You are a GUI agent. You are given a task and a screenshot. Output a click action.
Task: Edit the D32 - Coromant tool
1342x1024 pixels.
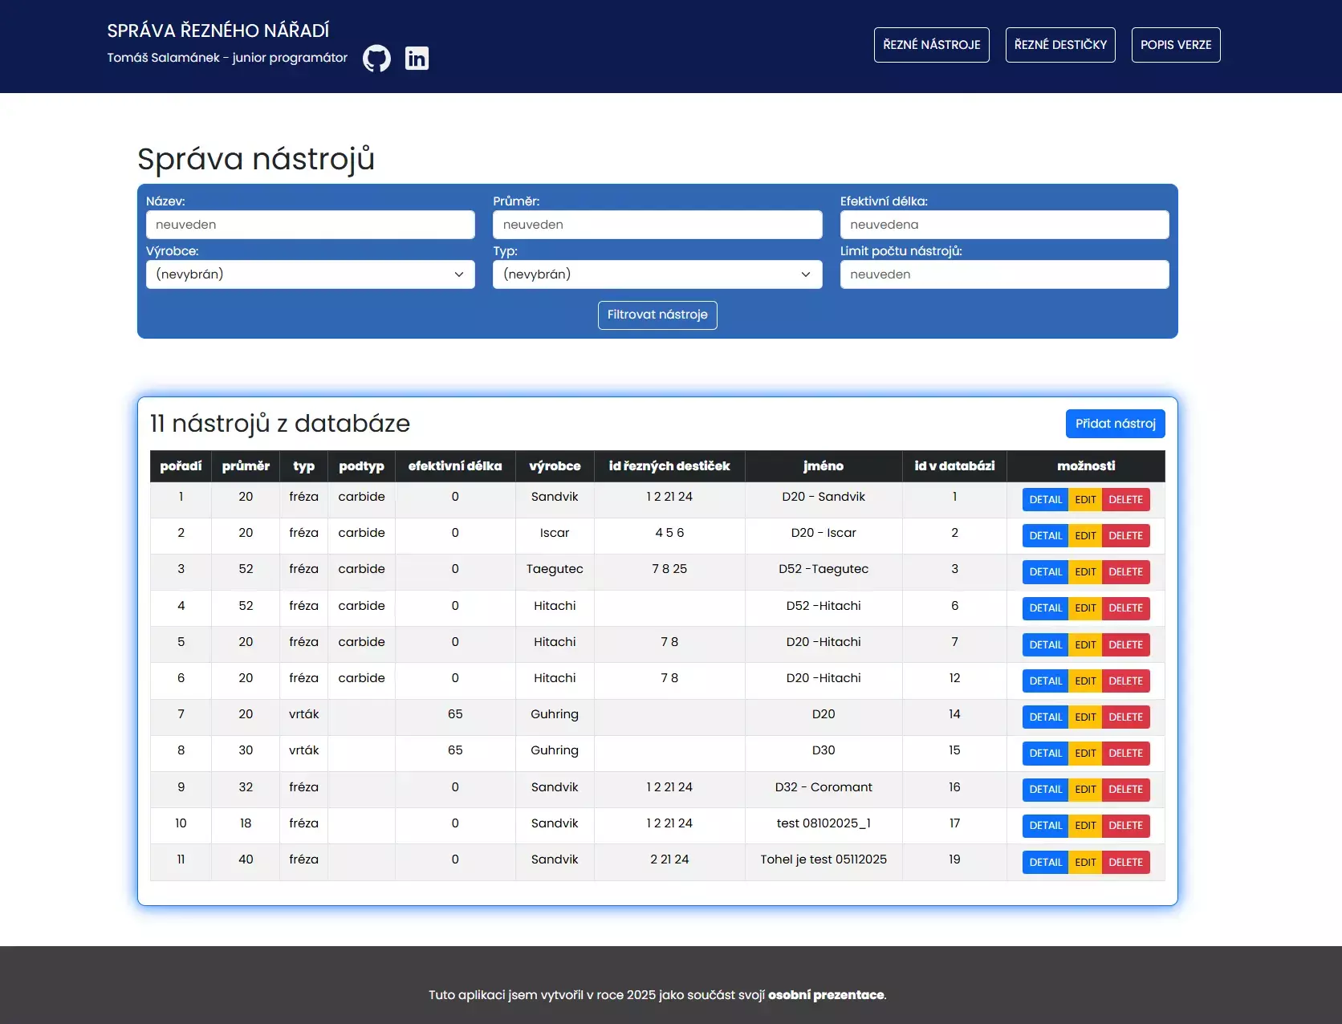tap(1085, 790)
